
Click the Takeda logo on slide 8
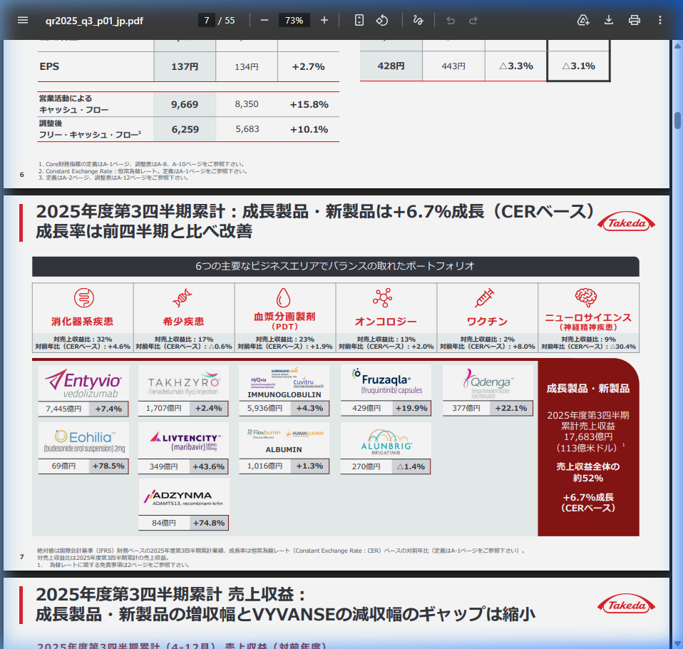(x=626, y=605)
